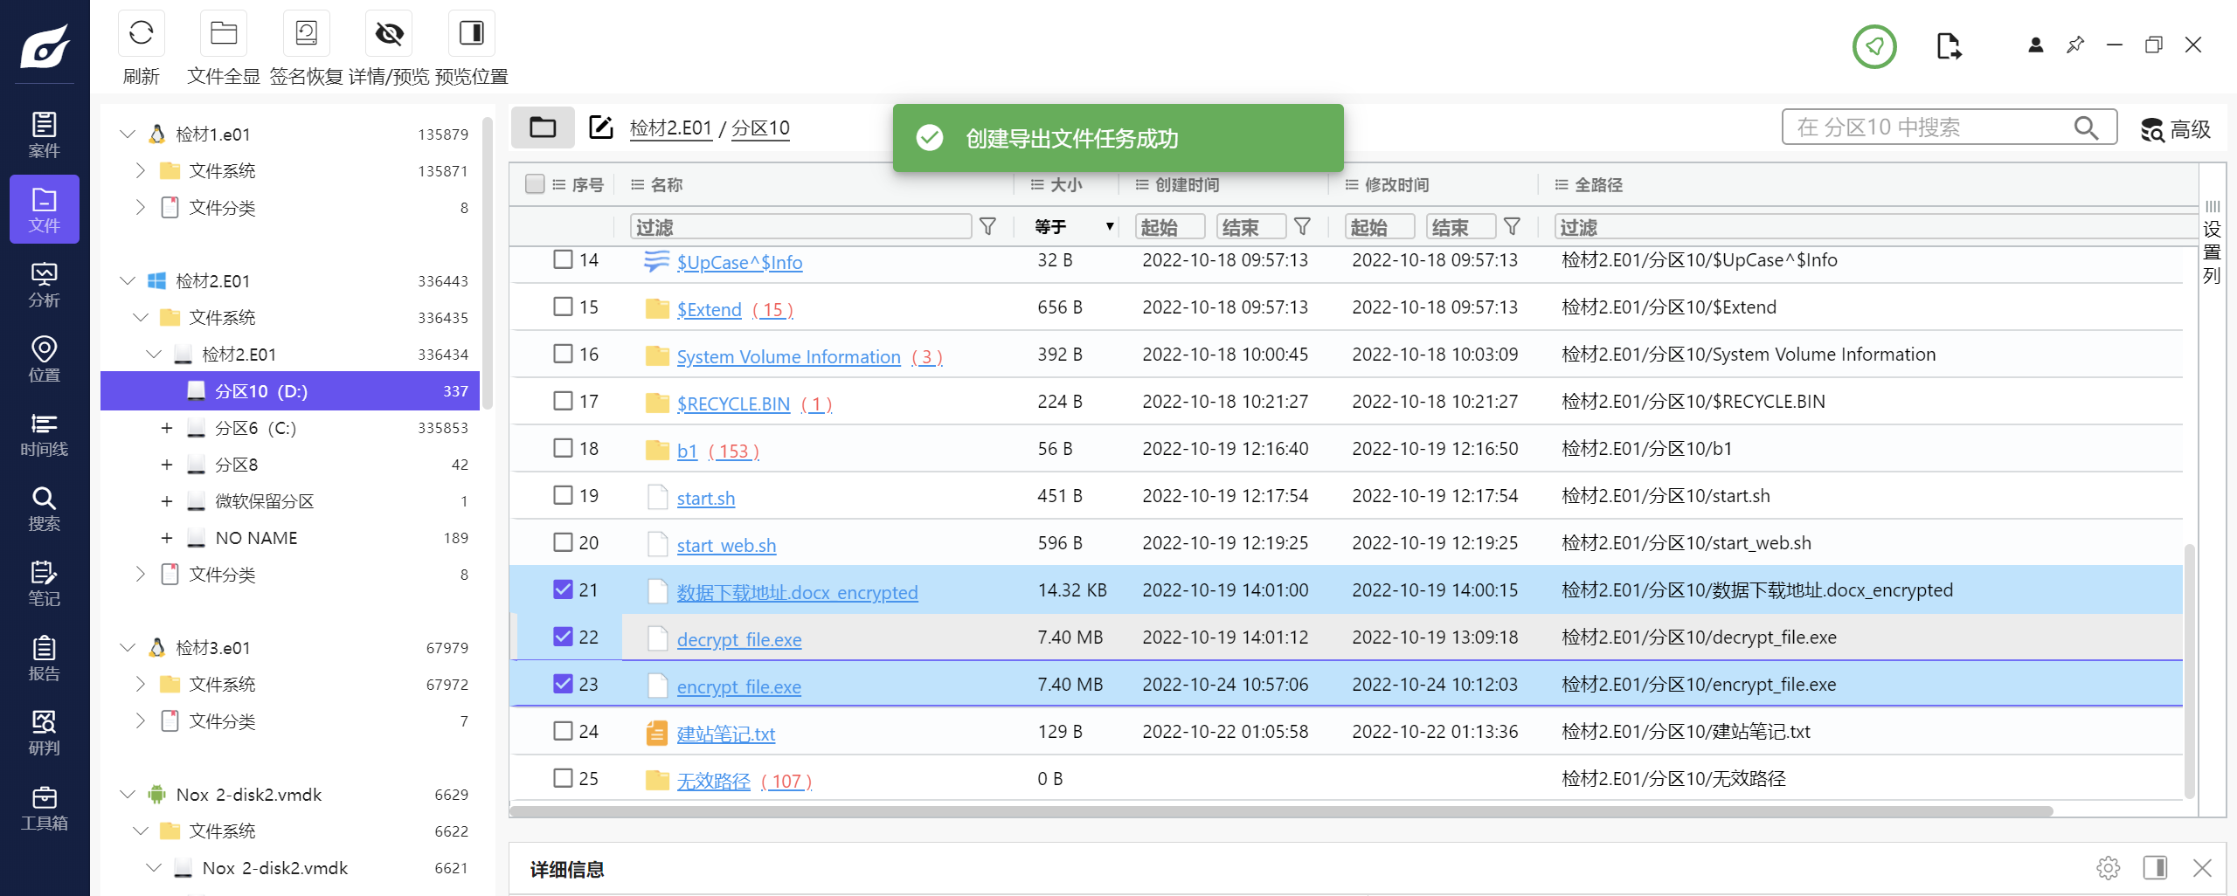2237x896 pixels.
Task: Open the start_web.sh file link
Action: click(726, 545)
